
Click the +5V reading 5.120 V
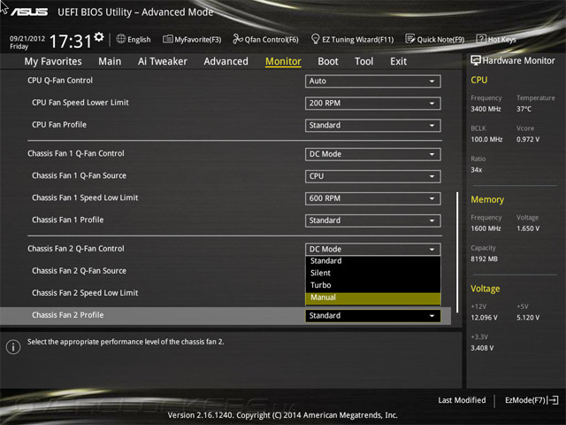[528, 318]
